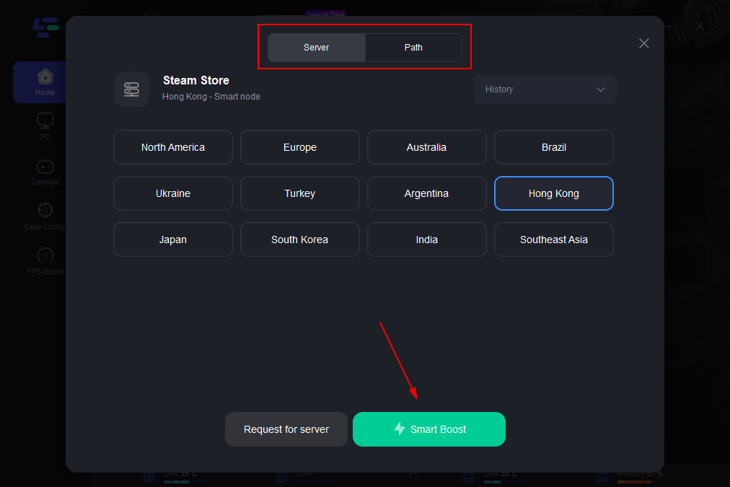Screen dimensions: 730x487
Task: Click the Hong Kong - Smart node text
Action: [x=211, y=97]
